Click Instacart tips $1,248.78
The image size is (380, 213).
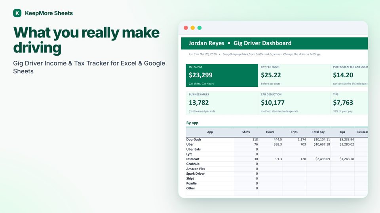tap(342, 159)
